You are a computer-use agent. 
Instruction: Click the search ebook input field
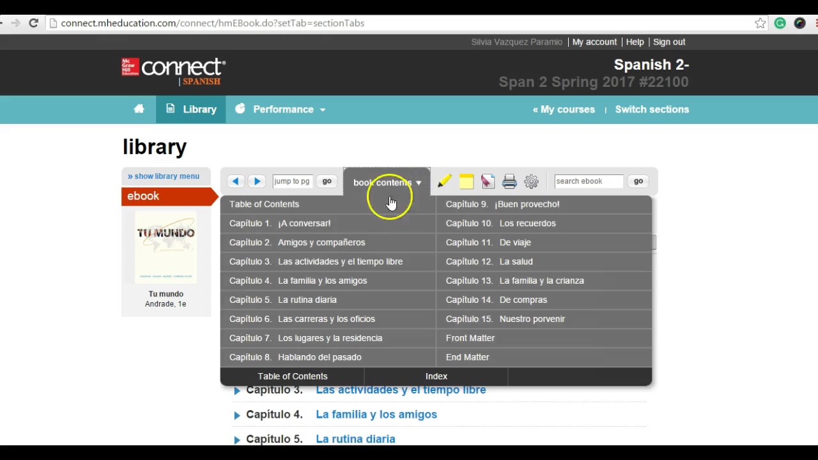coord(589,181)
